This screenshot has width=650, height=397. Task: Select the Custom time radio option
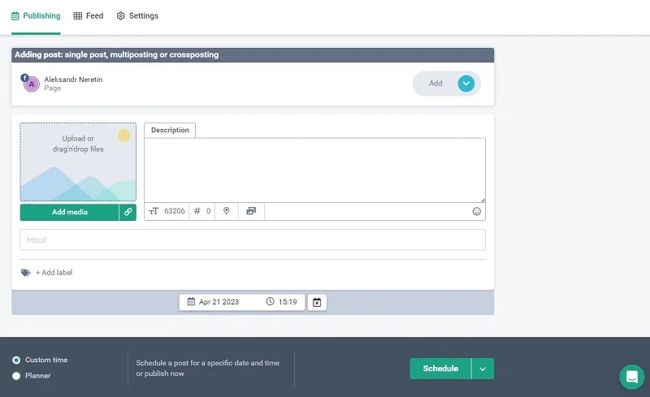[16, 360]
